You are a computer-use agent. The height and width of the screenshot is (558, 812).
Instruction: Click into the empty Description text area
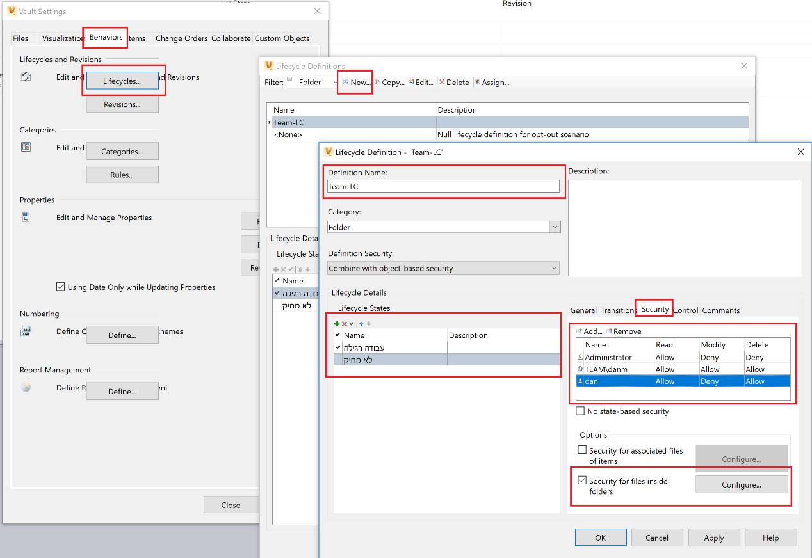[685, 228]
